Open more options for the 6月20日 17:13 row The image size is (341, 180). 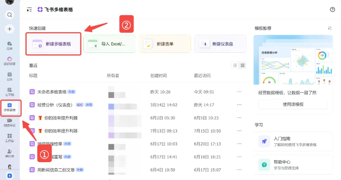[x=239, y=144]
